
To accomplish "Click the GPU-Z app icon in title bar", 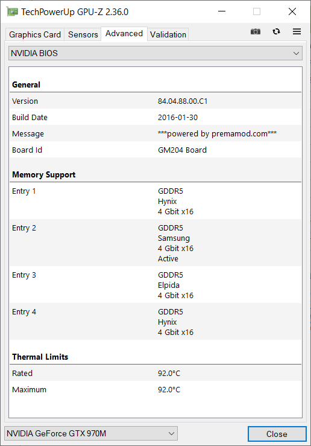I will pos(12,12).
